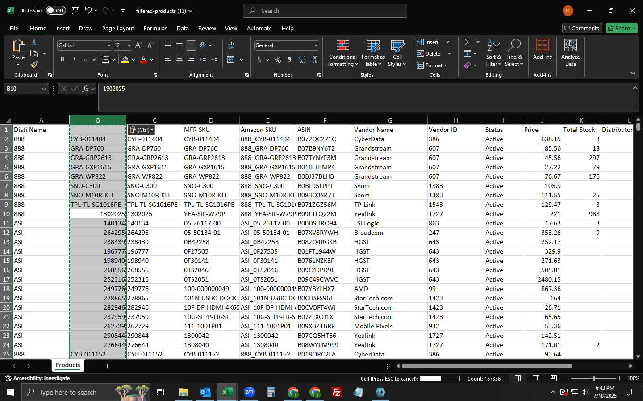This screenshot has height=401, width=643.
Task: Open Cell Styles dropdown
Action: pyautogui.click(x=397, y=53)
